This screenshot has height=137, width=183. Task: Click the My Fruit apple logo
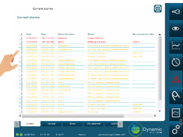point(135,129)
